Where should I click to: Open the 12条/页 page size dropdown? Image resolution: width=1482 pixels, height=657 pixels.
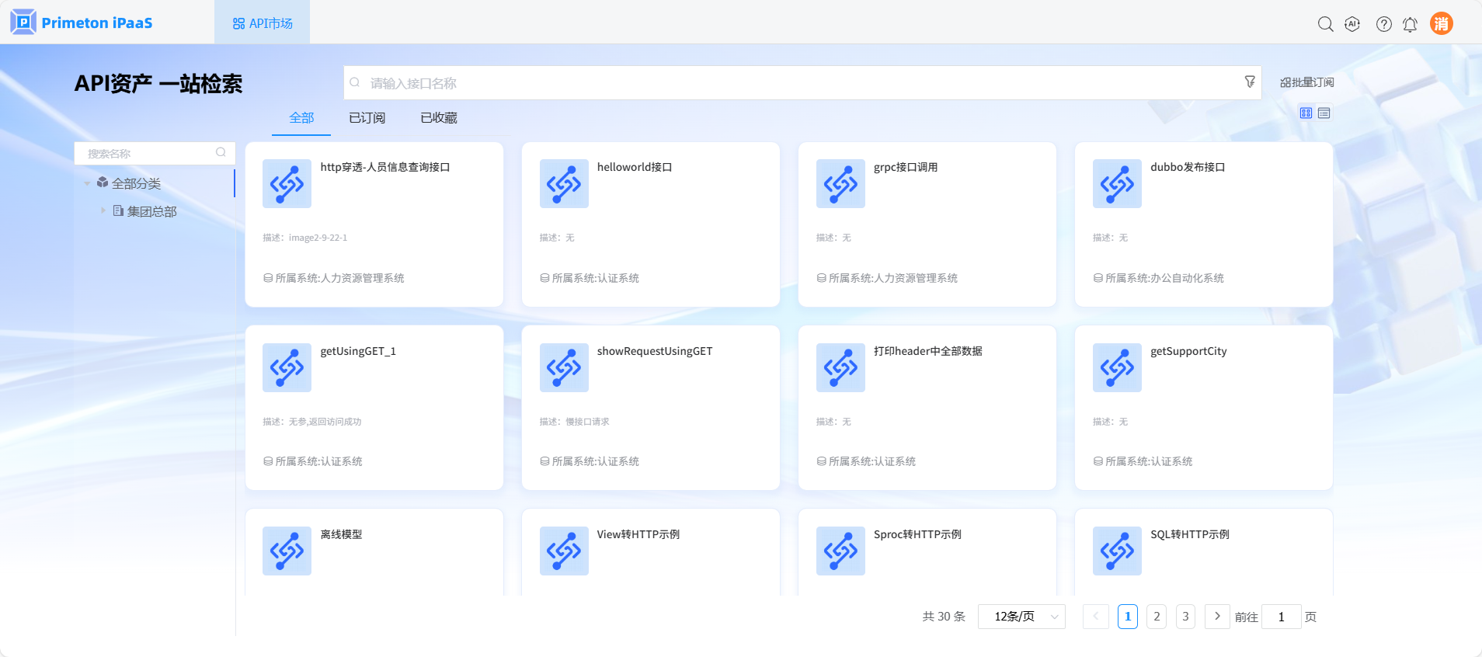[1021, 617]
